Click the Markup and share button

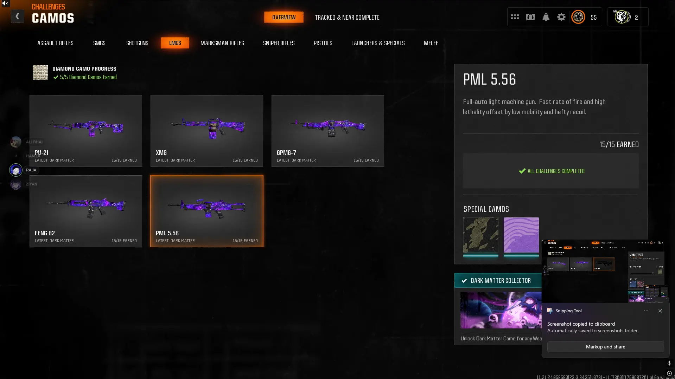[x=605, y=347]
